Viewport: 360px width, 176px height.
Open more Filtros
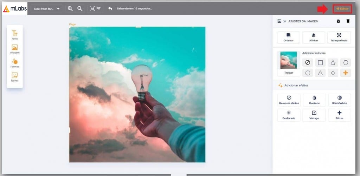click(x=340, y=115)
